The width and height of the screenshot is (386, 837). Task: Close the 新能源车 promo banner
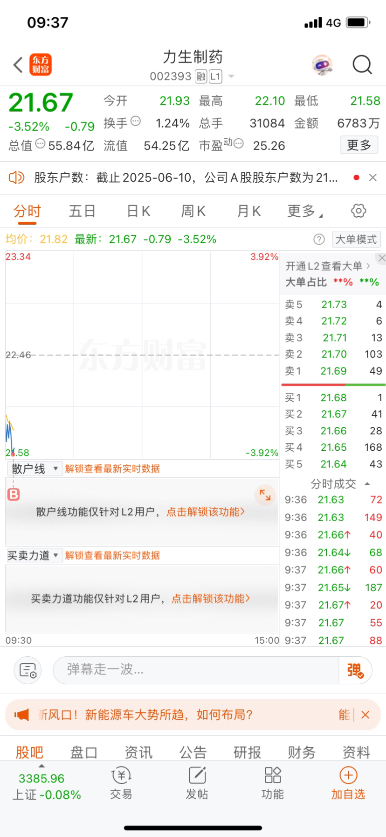pos(365,715)
